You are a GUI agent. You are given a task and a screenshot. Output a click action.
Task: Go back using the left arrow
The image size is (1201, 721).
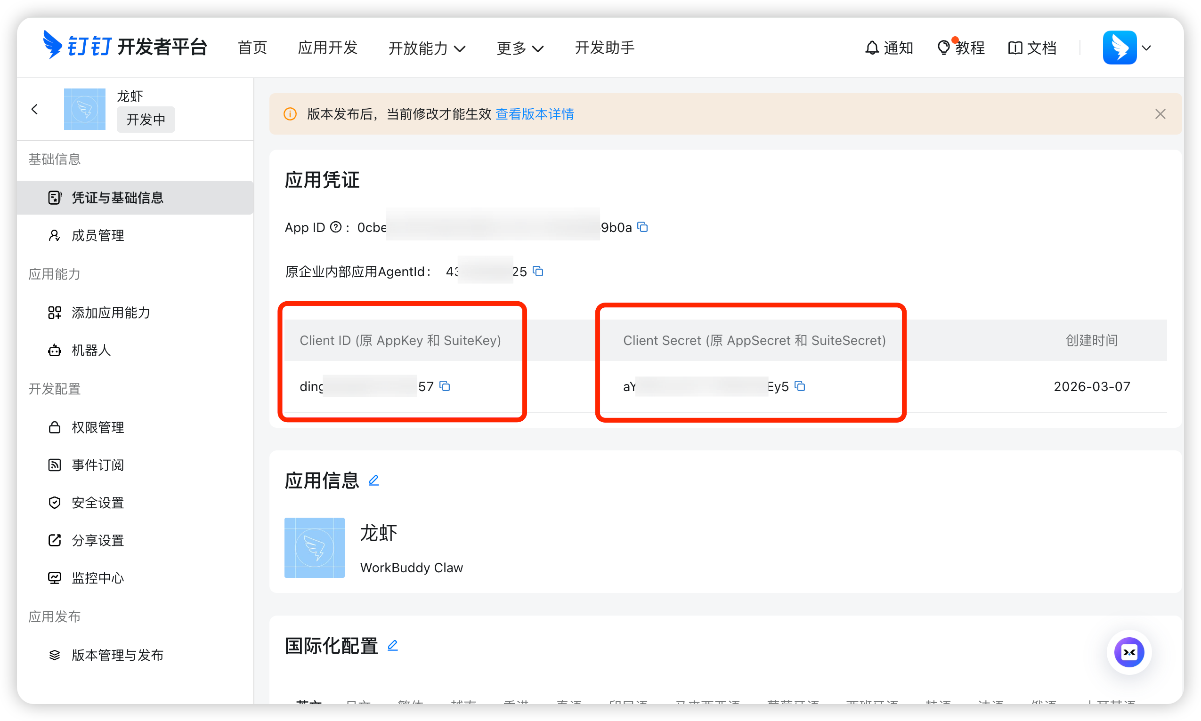[34, 109]
